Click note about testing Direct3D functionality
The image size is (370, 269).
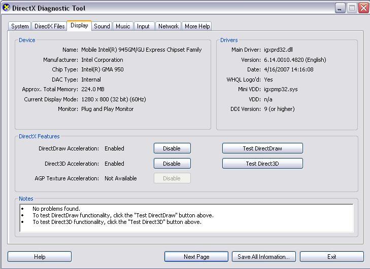(117, 222)
